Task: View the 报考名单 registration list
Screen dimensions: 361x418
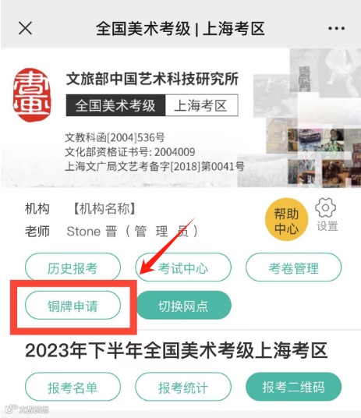Action: (73, 387)
